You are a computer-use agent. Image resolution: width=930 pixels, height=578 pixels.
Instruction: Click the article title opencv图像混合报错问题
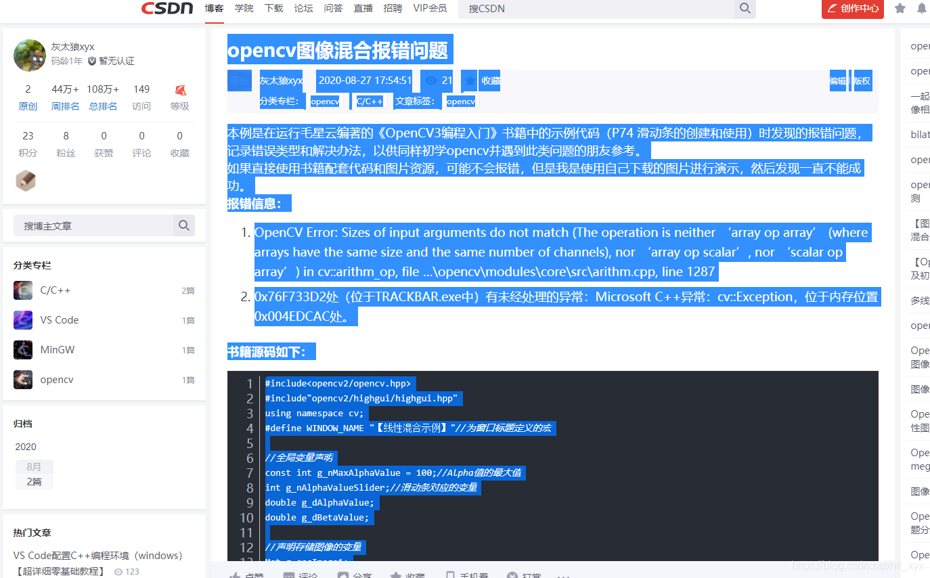[338, 50]
